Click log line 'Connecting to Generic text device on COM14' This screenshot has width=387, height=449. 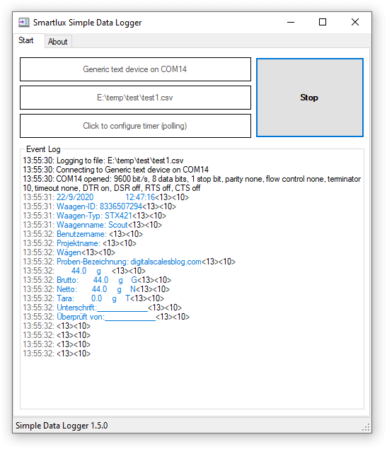116,170
